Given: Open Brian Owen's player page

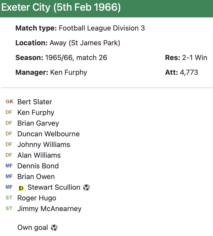Looking at the screenshot, I should (x=36, y=176).
